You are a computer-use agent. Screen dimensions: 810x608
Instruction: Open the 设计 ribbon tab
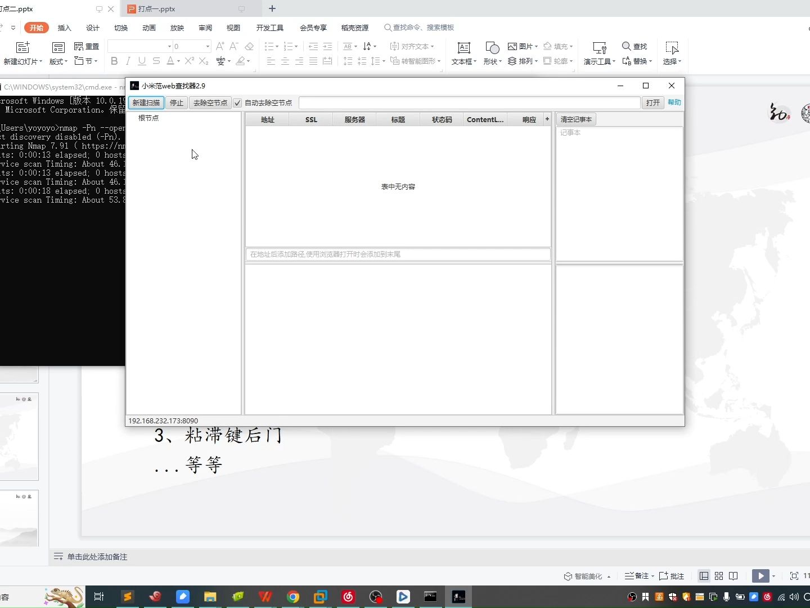tap(93, 28)
